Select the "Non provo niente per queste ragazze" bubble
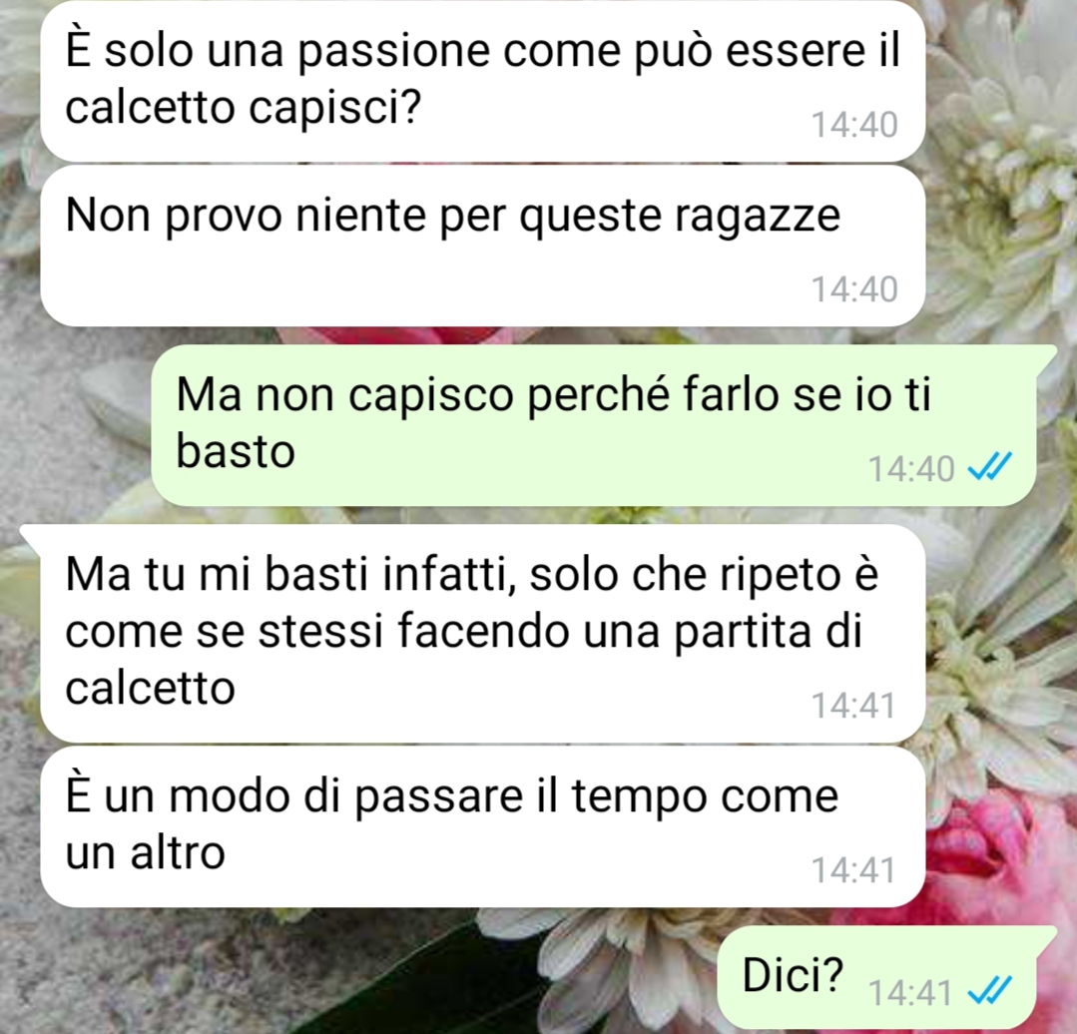Screen dimensions: 1077x1034 pos(483,246)
